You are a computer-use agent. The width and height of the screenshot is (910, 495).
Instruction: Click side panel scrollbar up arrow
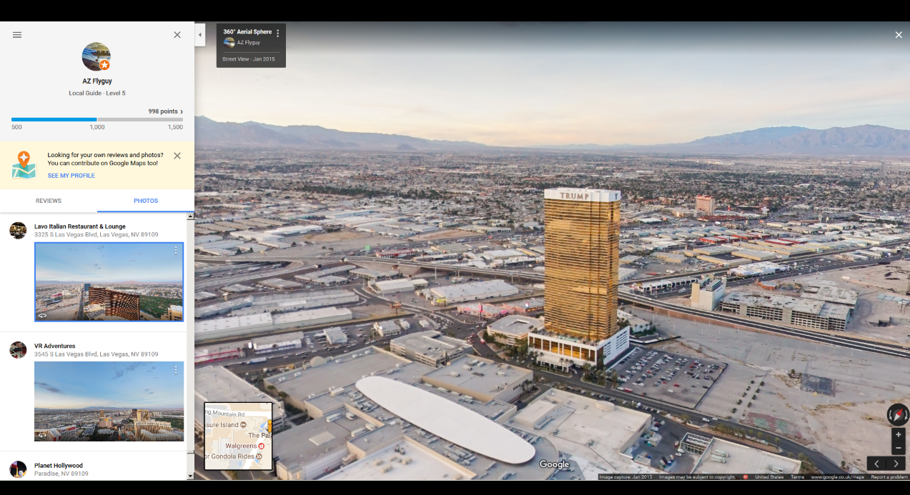pyautogui.click(x=190, y=216)
